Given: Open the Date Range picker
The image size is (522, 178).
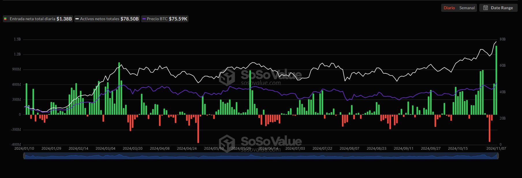Looking at the screenshot, I should tap(498, 8).
